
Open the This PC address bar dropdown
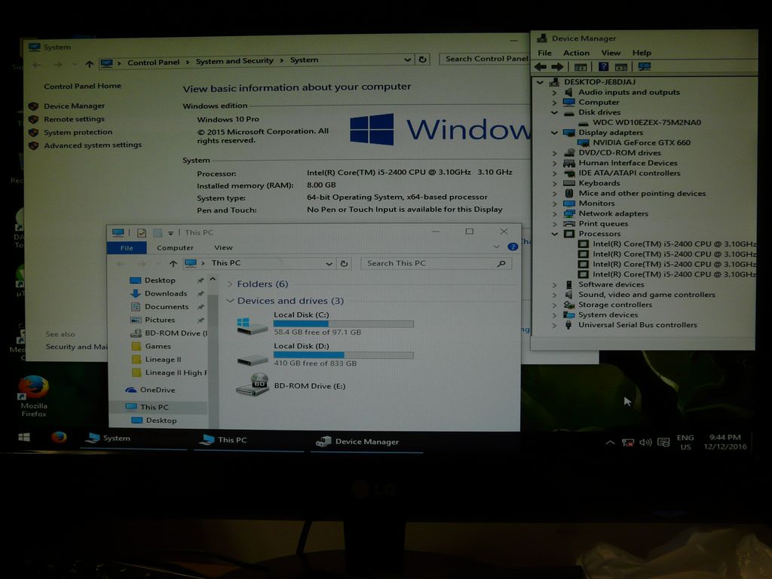(329, 264)
